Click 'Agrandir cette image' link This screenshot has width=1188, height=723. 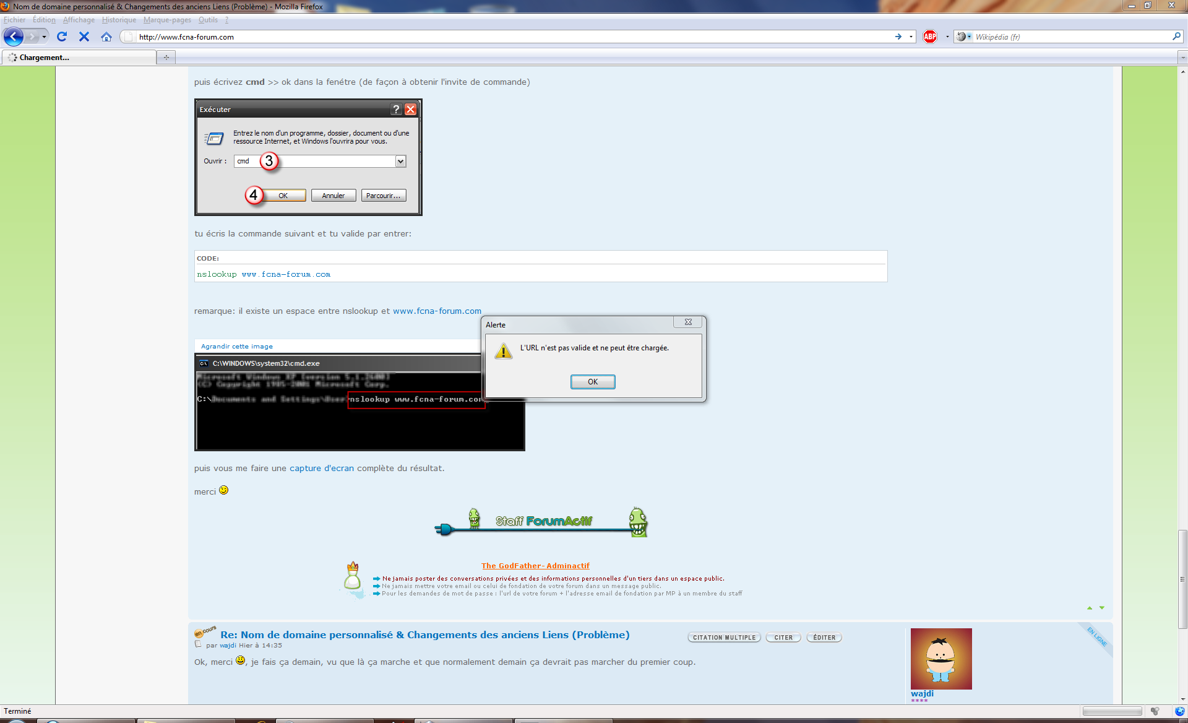tap(237, 346)
